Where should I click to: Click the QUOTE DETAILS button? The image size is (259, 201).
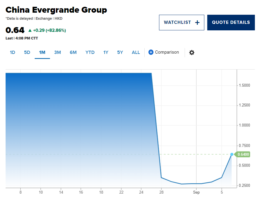click(x=231, y=22)
